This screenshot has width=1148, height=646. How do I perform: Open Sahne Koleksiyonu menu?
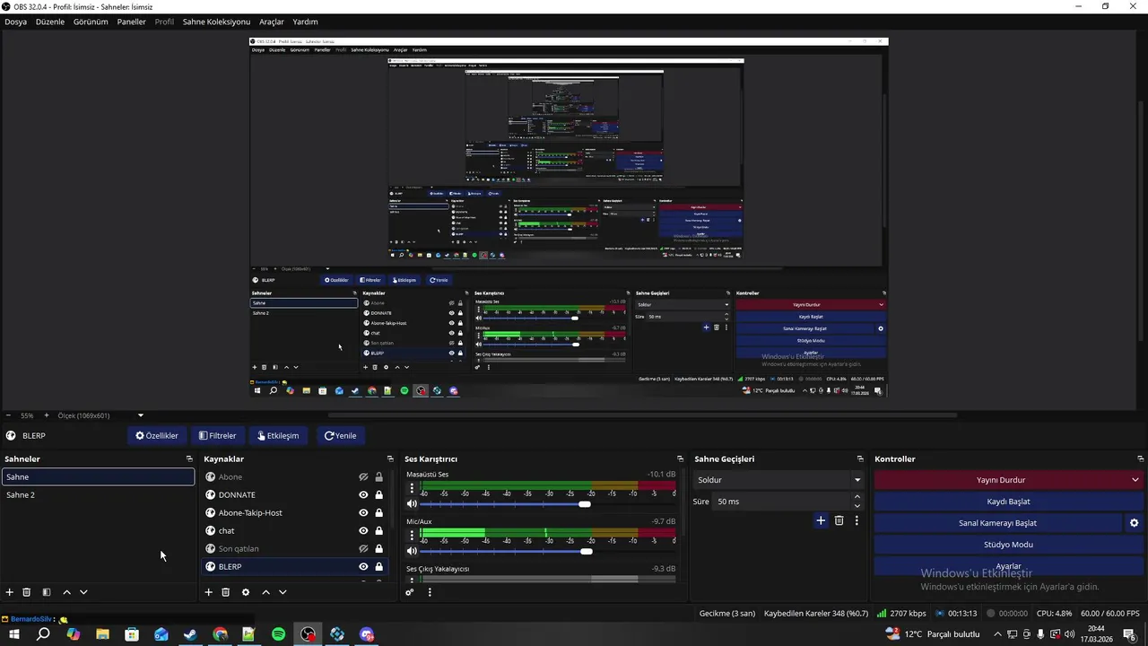[x=216, y=22]
